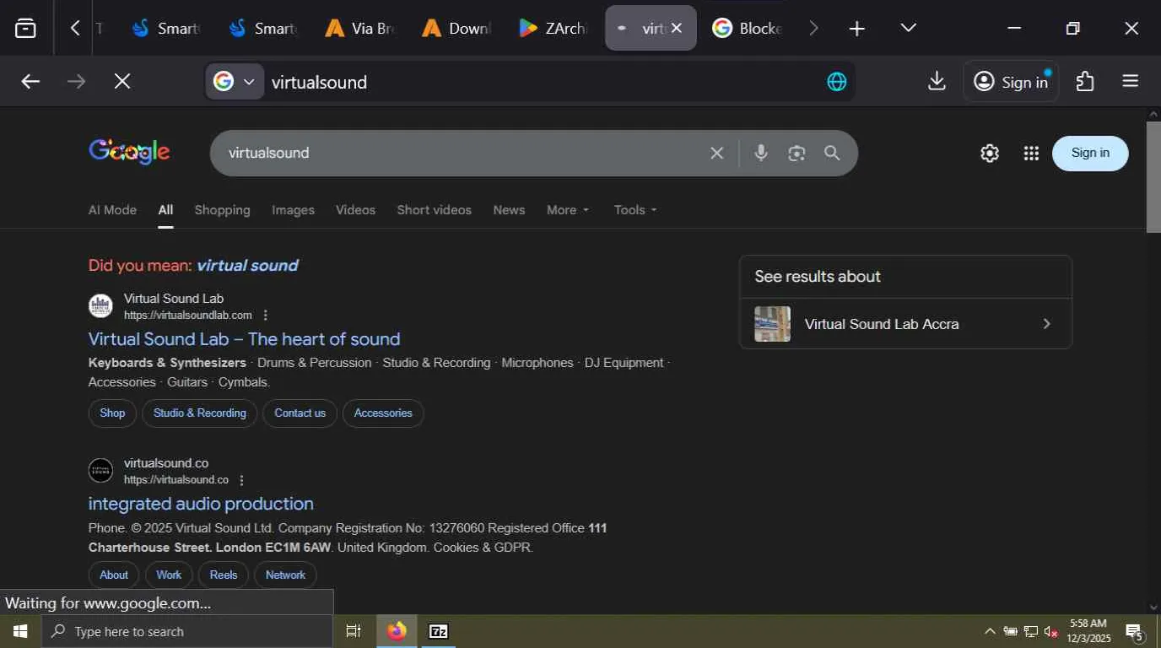Click inside the Google search box
This screenshot has width=1161, height=648.
(460, 153)
